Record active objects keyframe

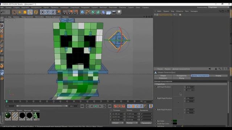pos(115,106)
